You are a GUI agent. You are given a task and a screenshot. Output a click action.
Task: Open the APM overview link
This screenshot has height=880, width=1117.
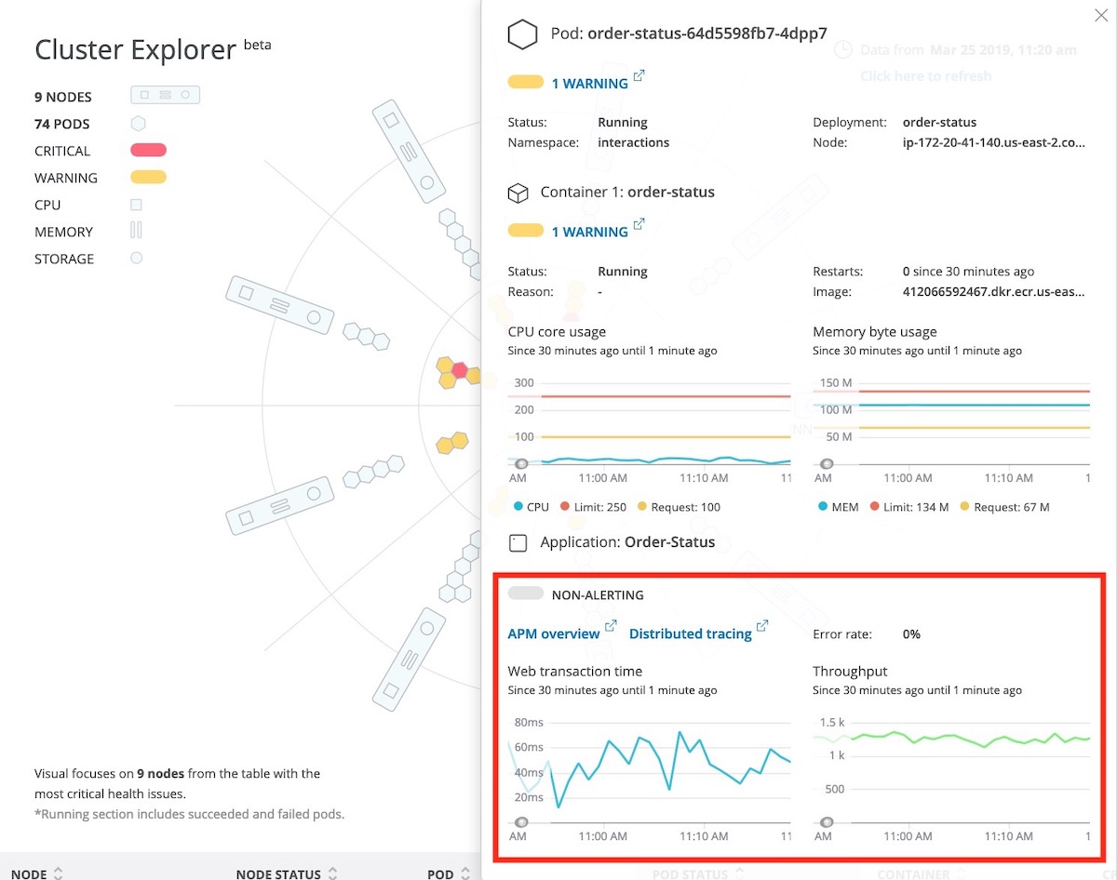coord(554,634)
